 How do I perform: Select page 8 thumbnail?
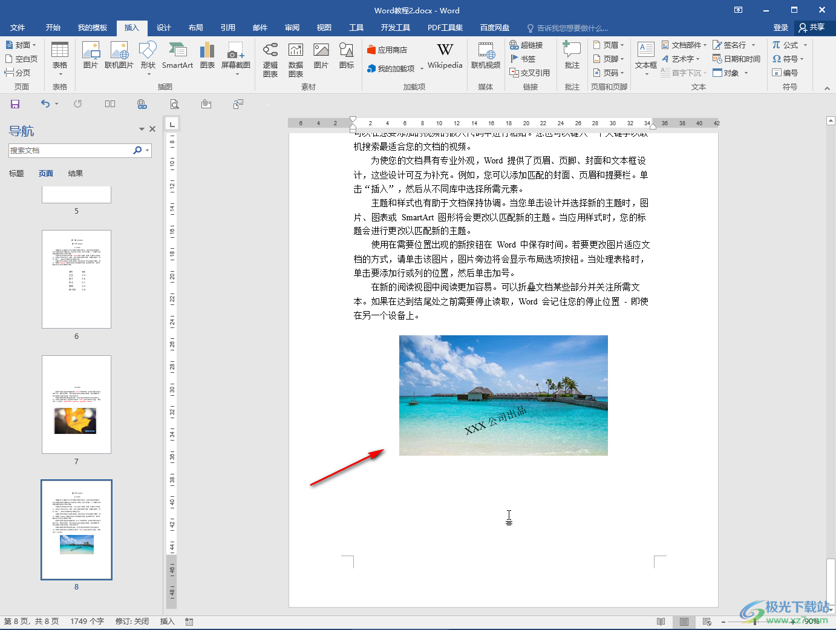(76, 530)
